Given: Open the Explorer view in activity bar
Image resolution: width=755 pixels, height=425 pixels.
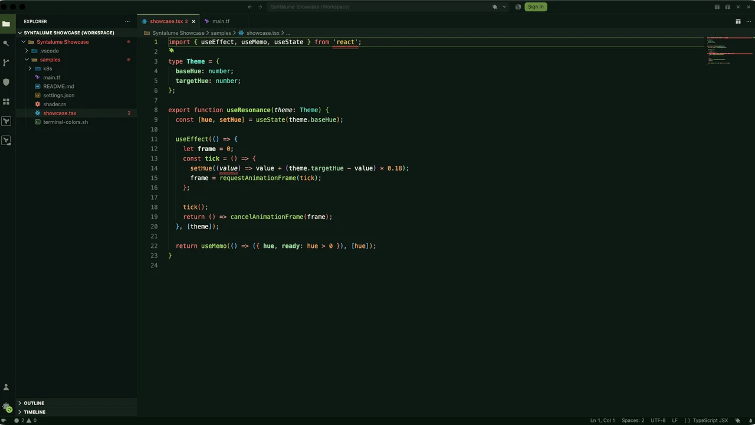Looking at the screenshot, I should click(x=6, y=24).
